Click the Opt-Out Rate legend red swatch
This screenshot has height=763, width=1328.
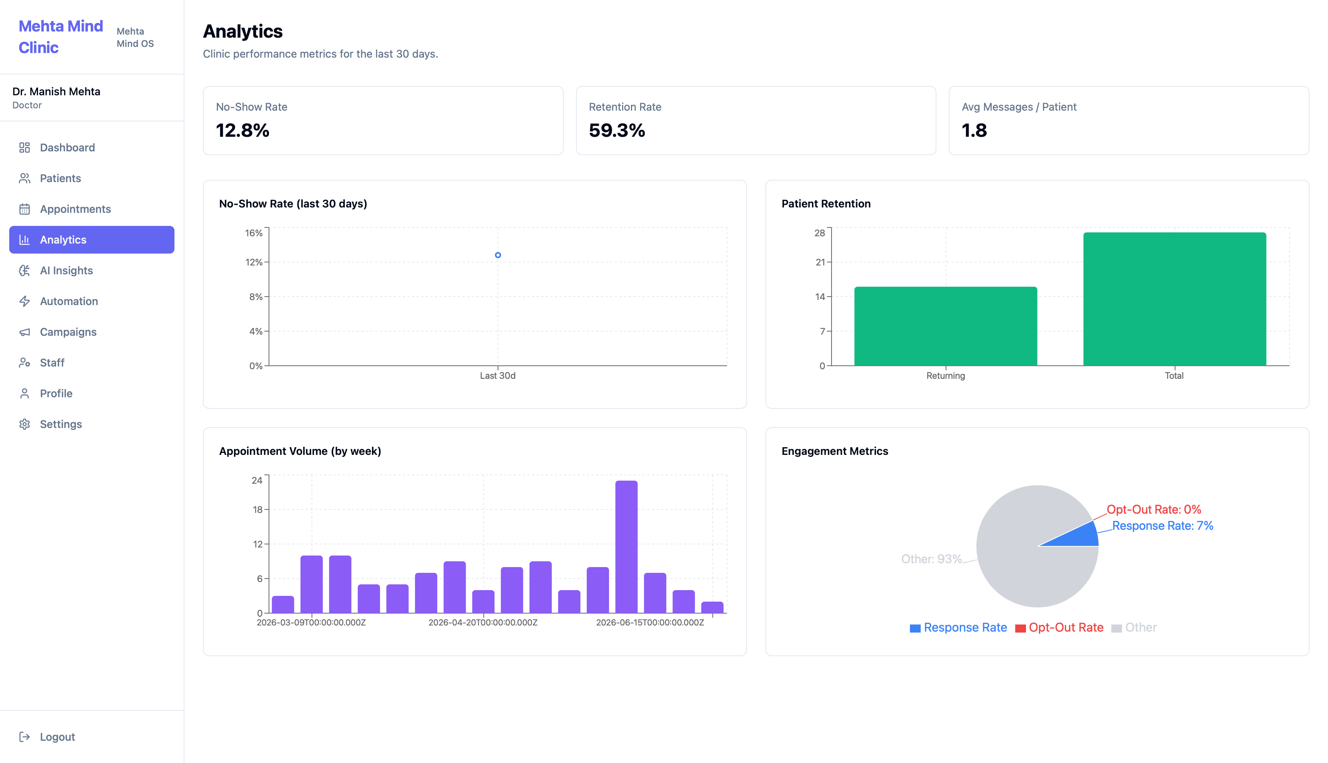1020,628
